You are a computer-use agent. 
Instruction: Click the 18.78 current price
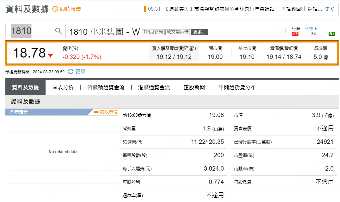[29, 53]
